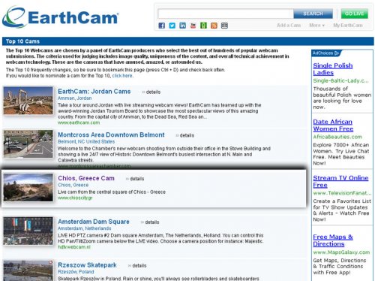375x281 pixels.
Task: Visit the hdtvwebcam.nl link
Action: 74,247
